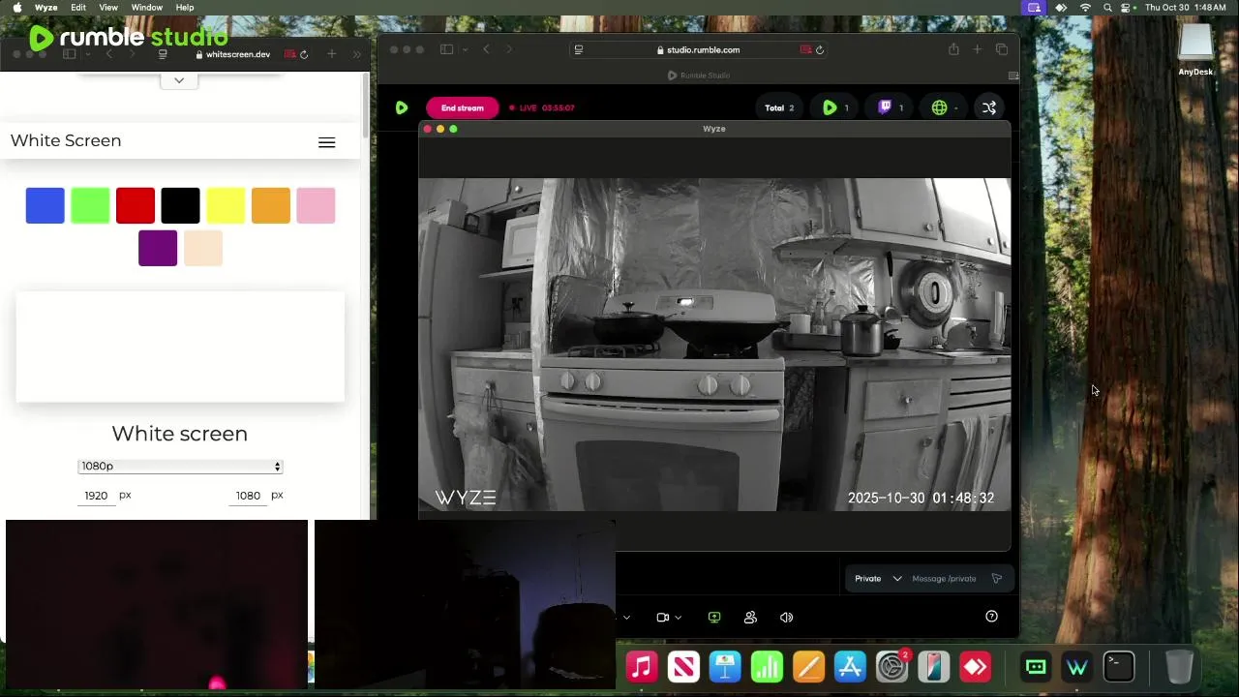Viewport: 1239px width, 697px height.
Task: Open the 1080p resolution dropdown
Action: pos(180,467)
